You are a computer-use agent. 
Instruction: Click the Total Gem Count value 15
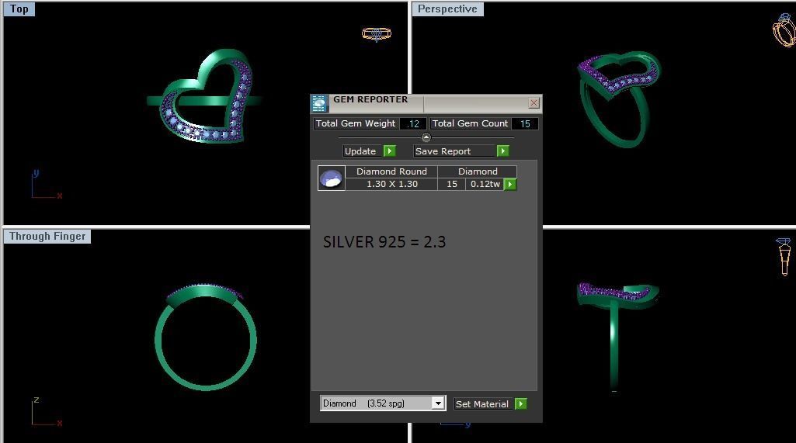[x=525, y=123]
